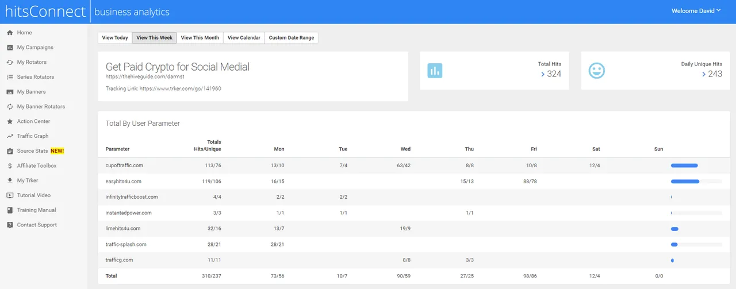
Task: Expand the Welcome David user menu
Action: [x=696, y=11]
